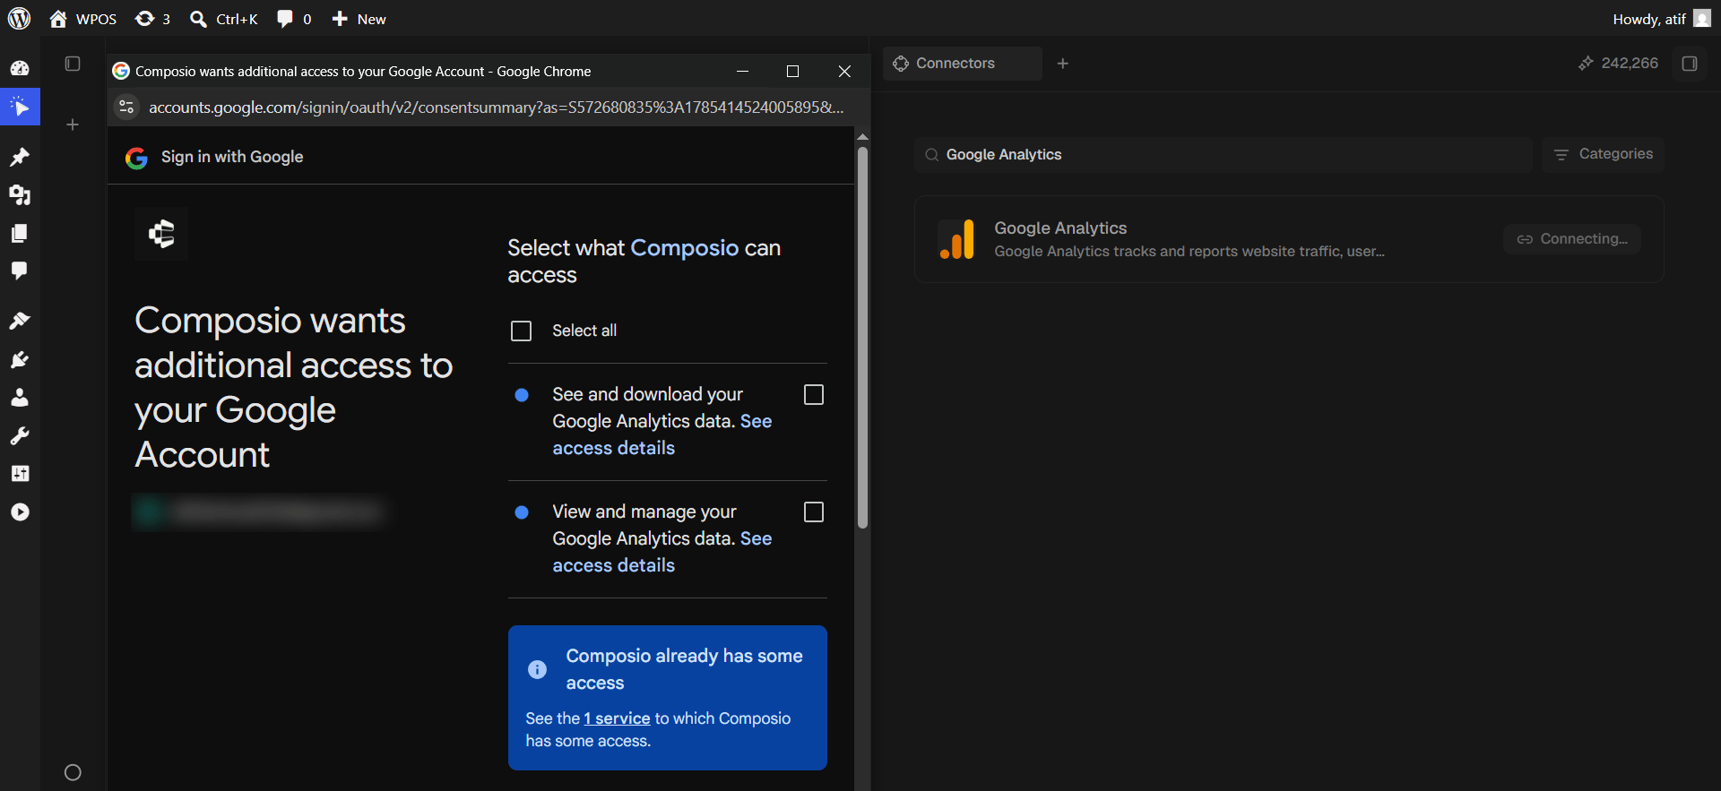This screenshot has height=791, width=1721.
Task: Minimize the Google Chrome popup window
Action: 742,71
